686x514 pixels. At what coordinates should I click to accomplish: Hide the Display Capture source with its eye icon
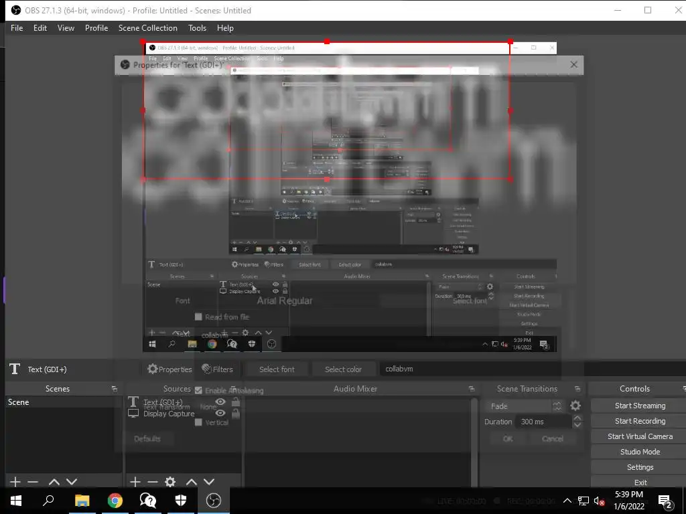pyautogui.click(x=220, y=413)
